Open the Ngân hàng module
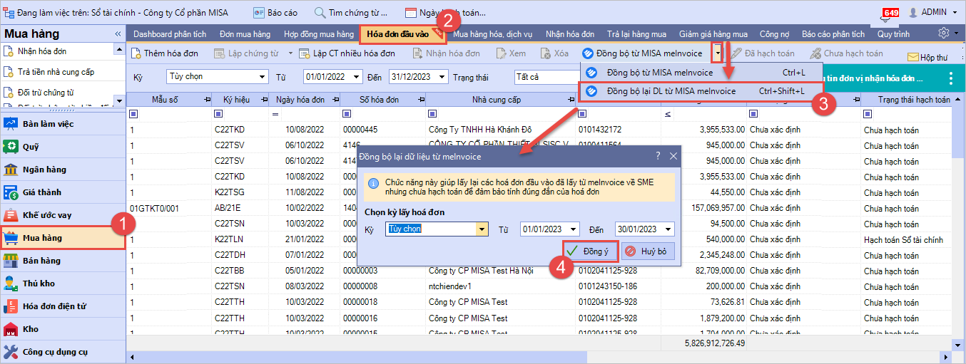The width and height of the screenshot is (966, 364). click(x=44, y=170)
